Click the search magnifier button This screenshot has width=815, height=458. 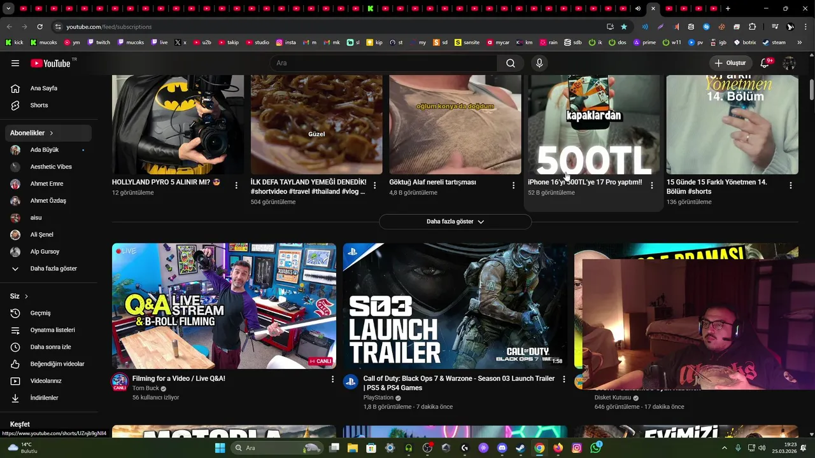point(511,63)
